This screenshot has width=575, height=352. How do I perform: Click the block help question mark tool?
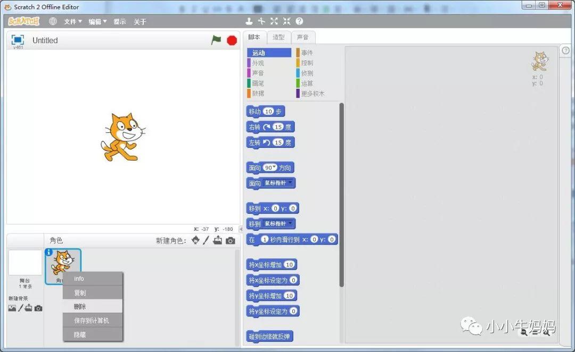click(x=299, y=21)
